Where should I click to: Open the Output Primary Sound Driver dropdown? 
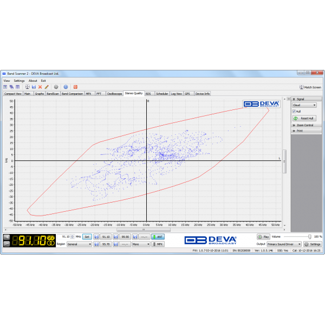point(284,244)
